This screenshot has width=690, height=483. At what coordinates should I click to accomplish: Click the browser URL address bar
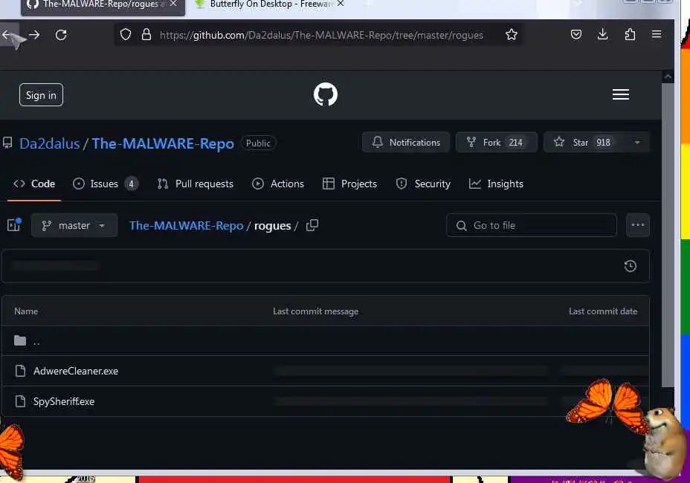click(321, 35)
